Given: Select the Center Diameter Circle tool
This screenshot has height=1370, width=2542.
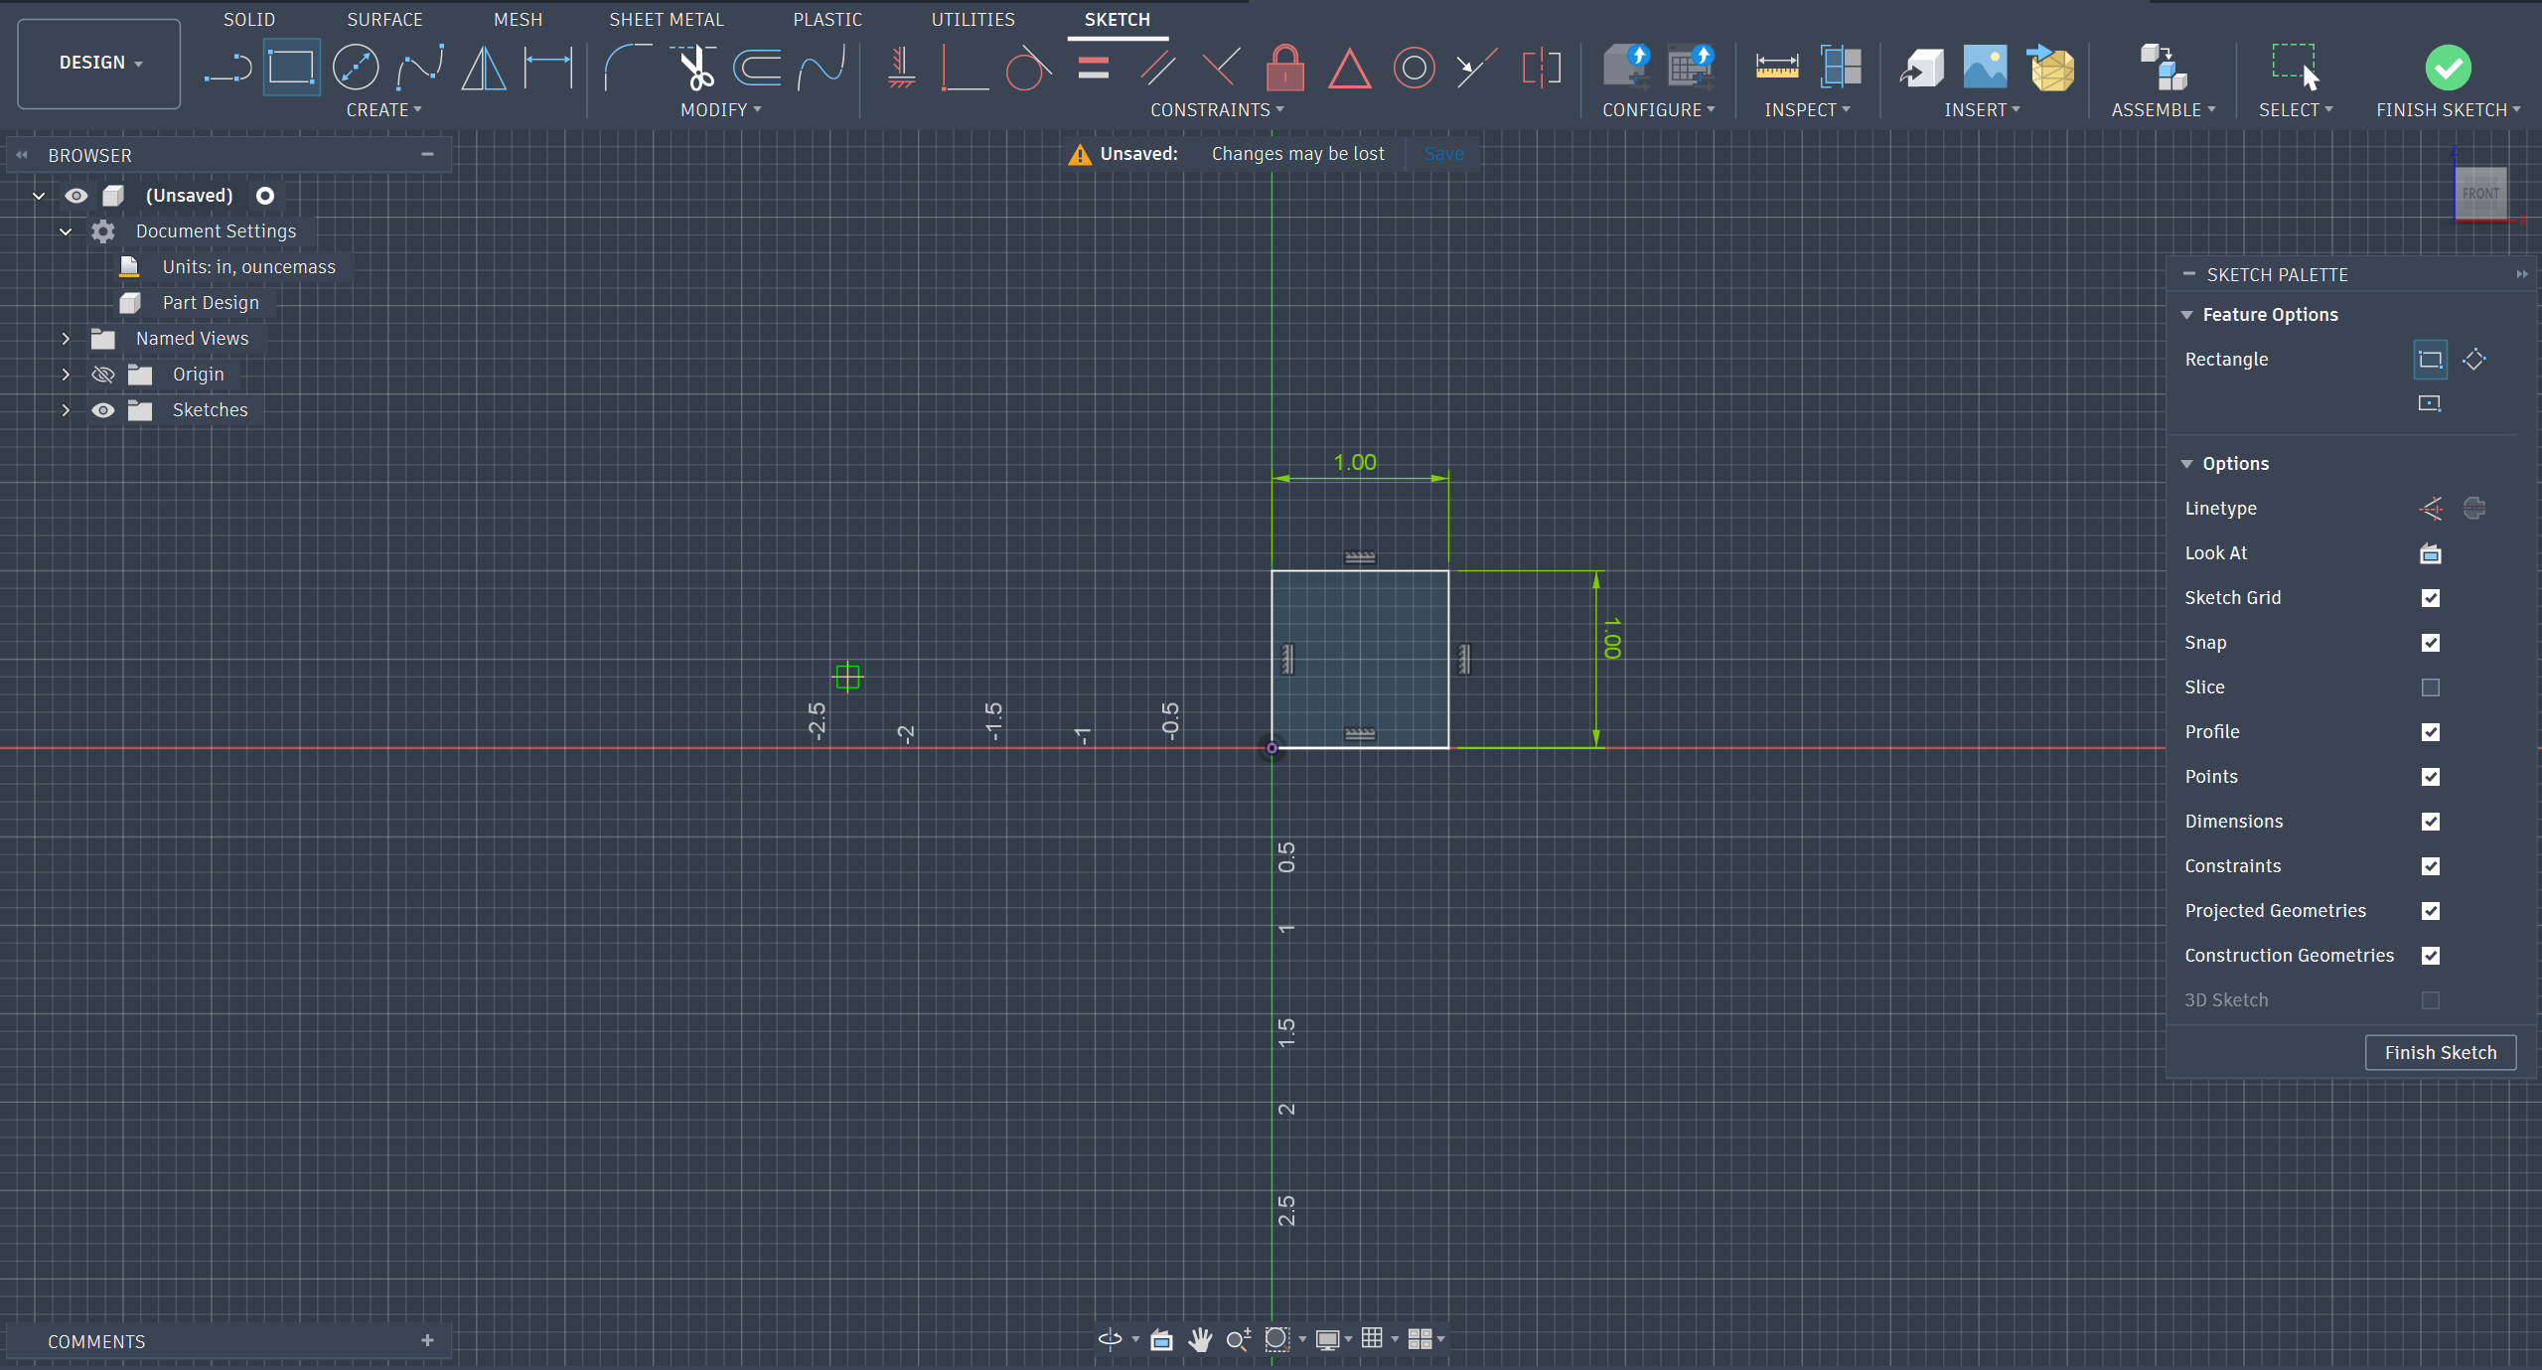Looking at the screenshot, I should click(355, 68).
